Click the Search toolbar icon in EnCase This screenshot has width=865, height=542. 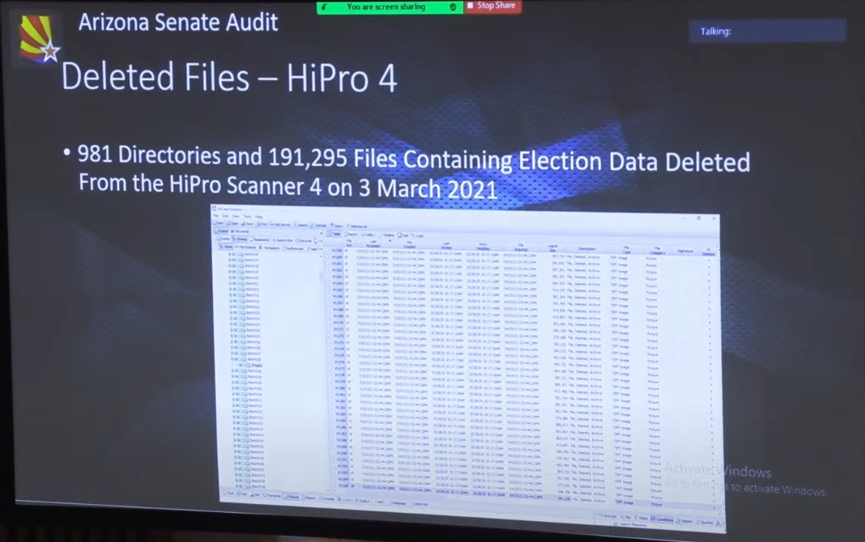click(301, 224)
